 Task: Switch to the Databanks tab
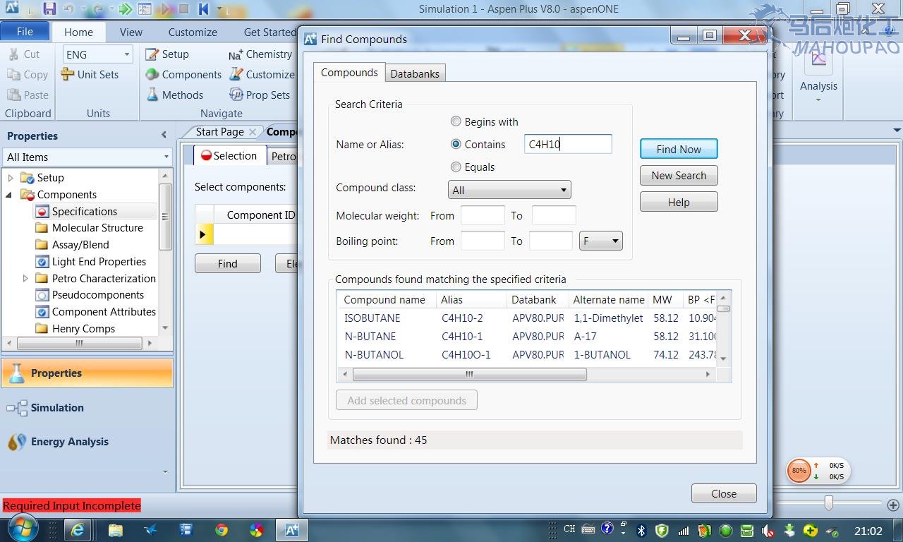pyautogui.click(x=415, y=73)
